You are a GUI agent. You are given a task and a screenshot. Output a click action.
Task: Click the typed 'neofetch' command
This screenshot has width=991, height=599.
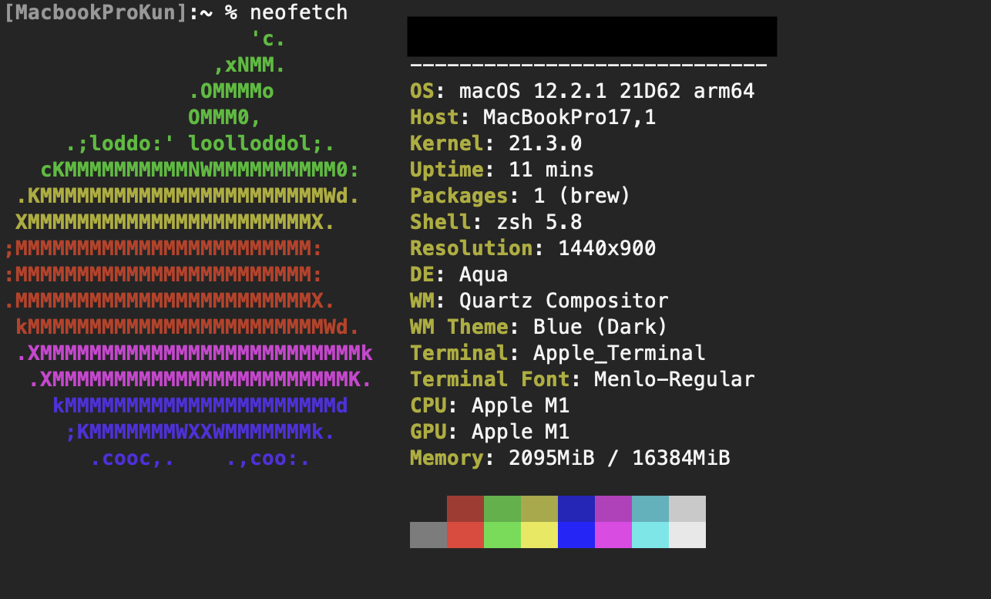[x=298, y=12]
